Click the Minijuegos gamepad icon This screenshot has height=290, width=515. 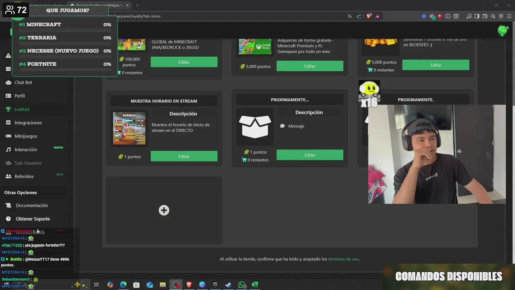[x=8, y=136]
